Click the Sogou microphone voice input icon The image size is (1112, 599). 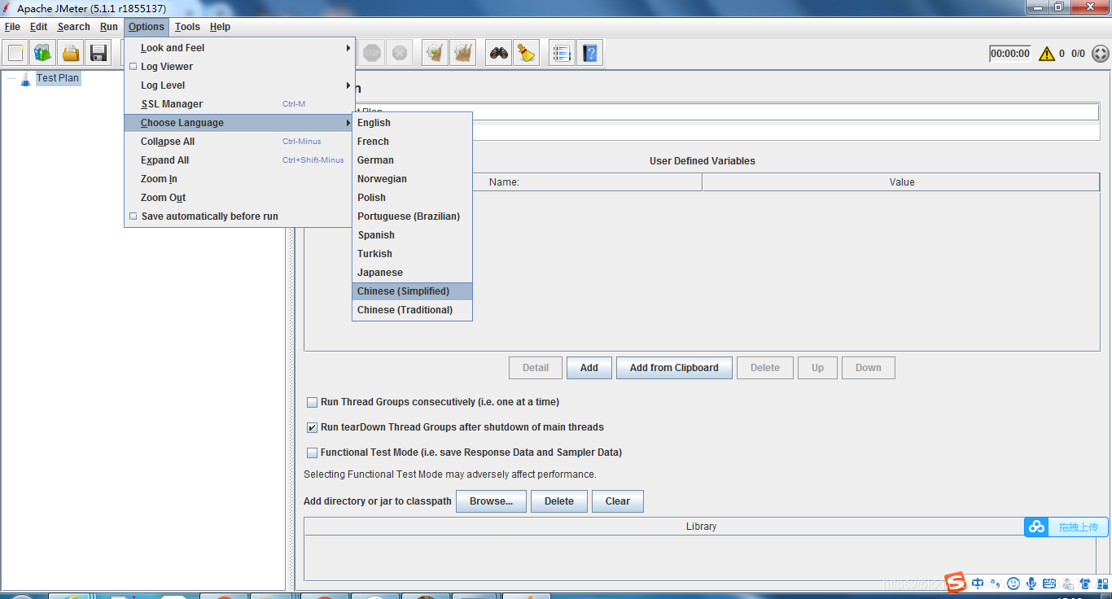pos(1031,583)
